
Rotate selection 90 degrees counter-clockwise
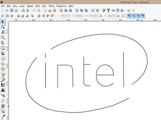click(x=18, y=16)
